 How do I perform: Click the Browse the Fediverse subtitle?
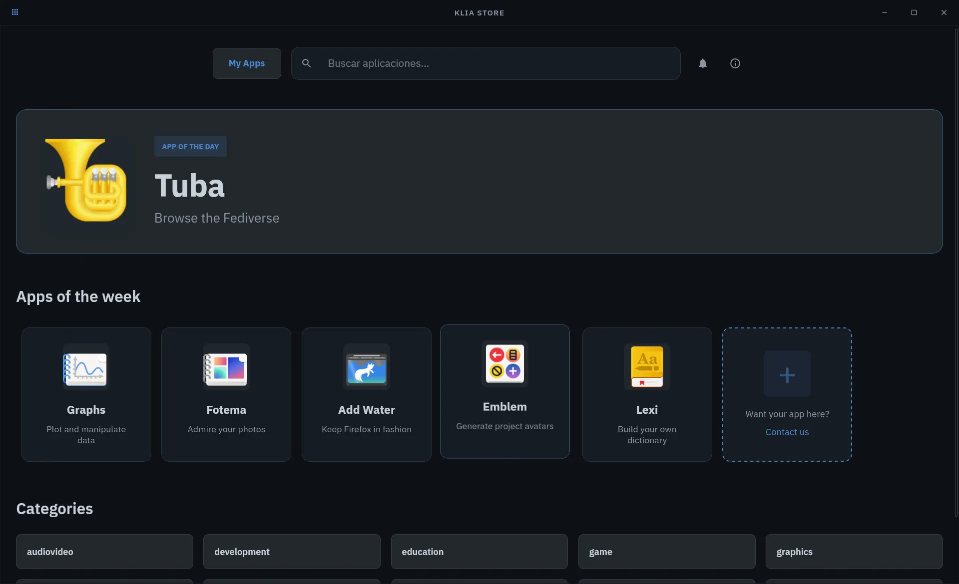[x=217, y=218]
